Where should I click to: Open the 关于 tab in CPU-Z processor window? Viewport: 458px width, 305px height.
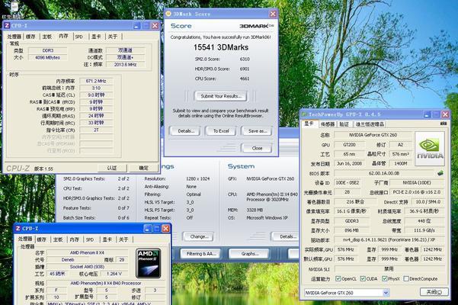tap(123, 239)
